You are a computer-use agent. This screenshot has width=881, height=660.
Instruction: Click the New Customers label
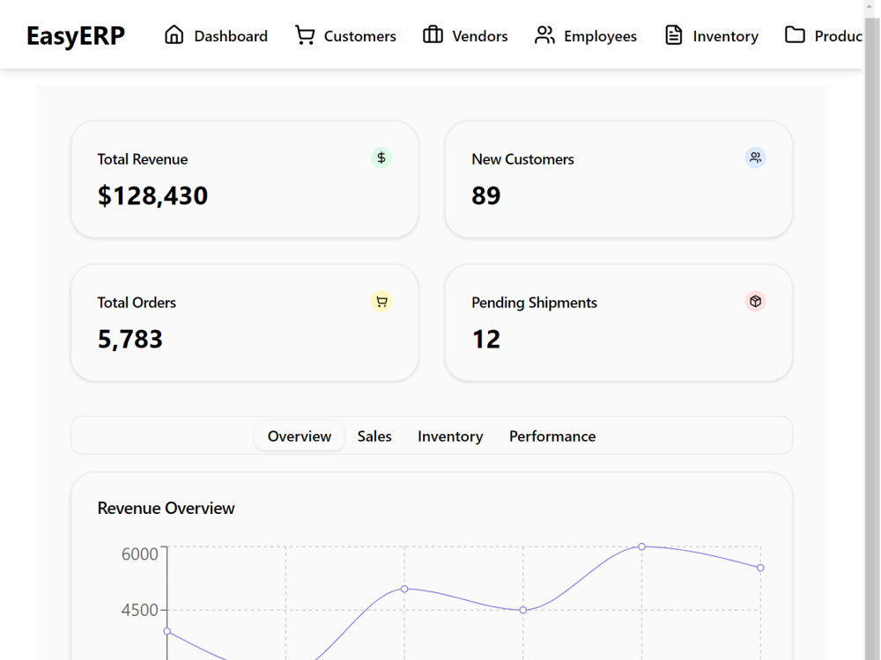coord(522,159)
